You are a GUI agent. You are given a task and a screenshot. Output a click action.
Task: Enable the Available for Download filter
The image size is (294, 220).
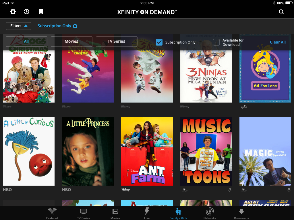tap(217, 42)
